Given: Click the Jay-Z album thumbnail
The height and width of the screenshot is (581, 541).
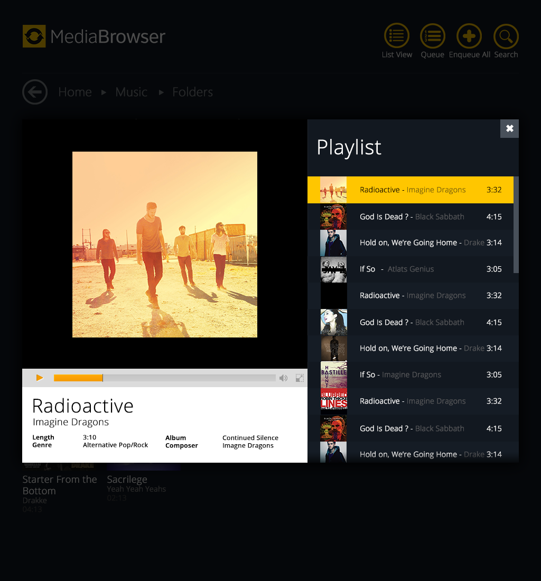Looking at the screenshot, I should pos(333,269).
